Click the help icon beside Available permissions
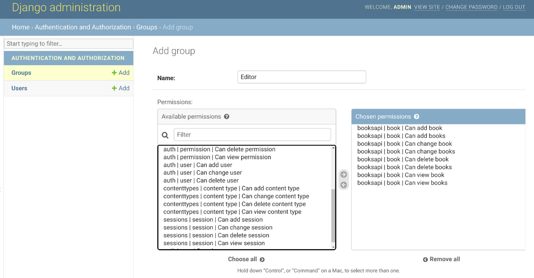The height and width of the screenshot is (278, 534). pos(227,117)
